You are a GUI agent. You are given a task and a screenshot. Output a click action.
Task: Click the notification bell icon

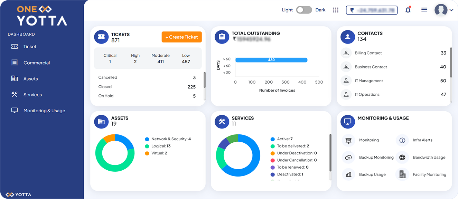[408, 10]
